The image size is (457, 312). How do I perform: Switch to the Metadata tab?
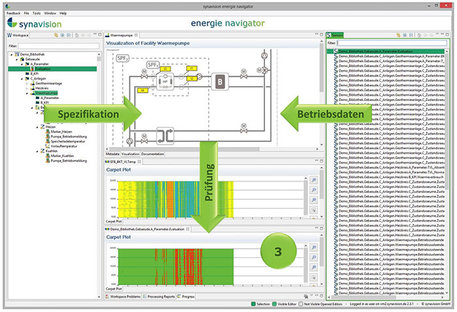click(x=112, y=154)
